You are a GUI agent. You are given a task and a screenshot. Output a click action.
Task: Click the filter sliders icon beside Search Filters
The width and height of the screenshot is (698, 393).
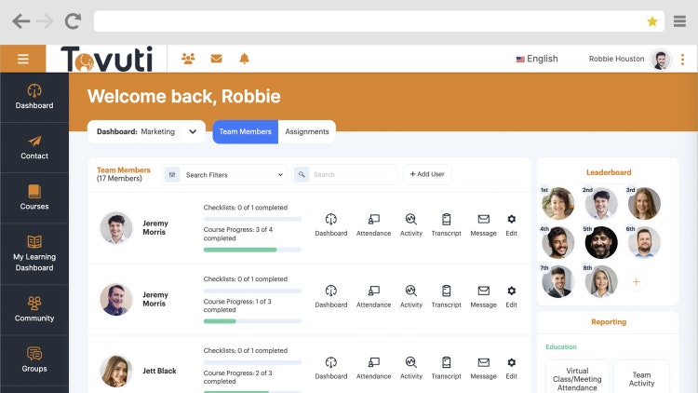(x=172, y=175)
